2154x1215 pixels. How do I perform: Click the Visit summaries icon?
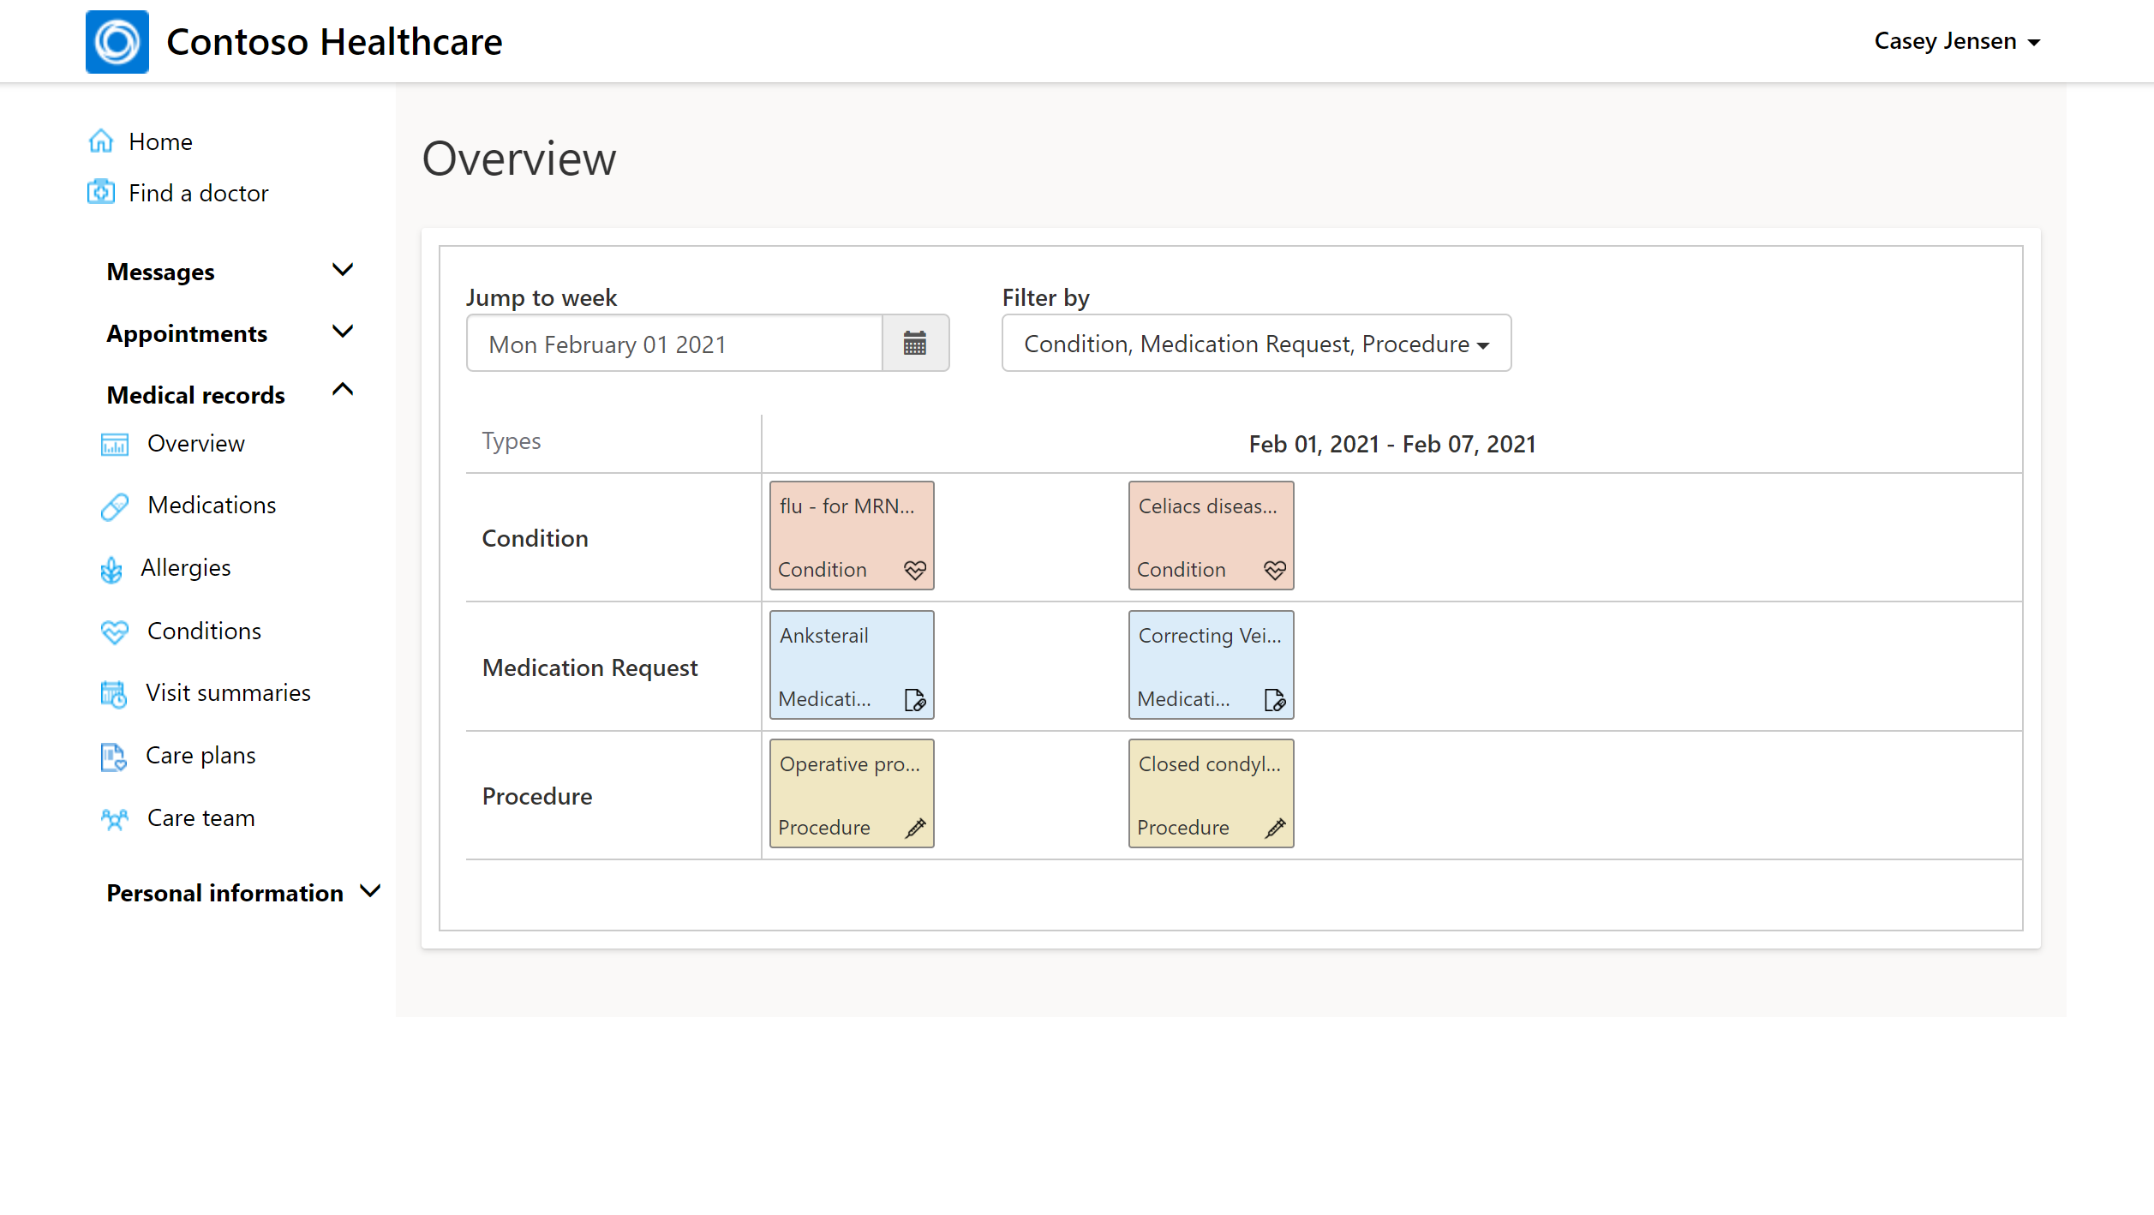tap(114, 692)
